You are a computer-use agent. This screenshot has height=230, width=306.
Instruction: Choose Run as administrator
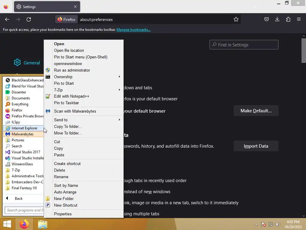(84, 70)
